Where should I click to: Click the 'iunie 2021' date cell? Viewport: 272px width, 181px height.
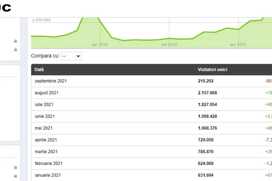44,116
